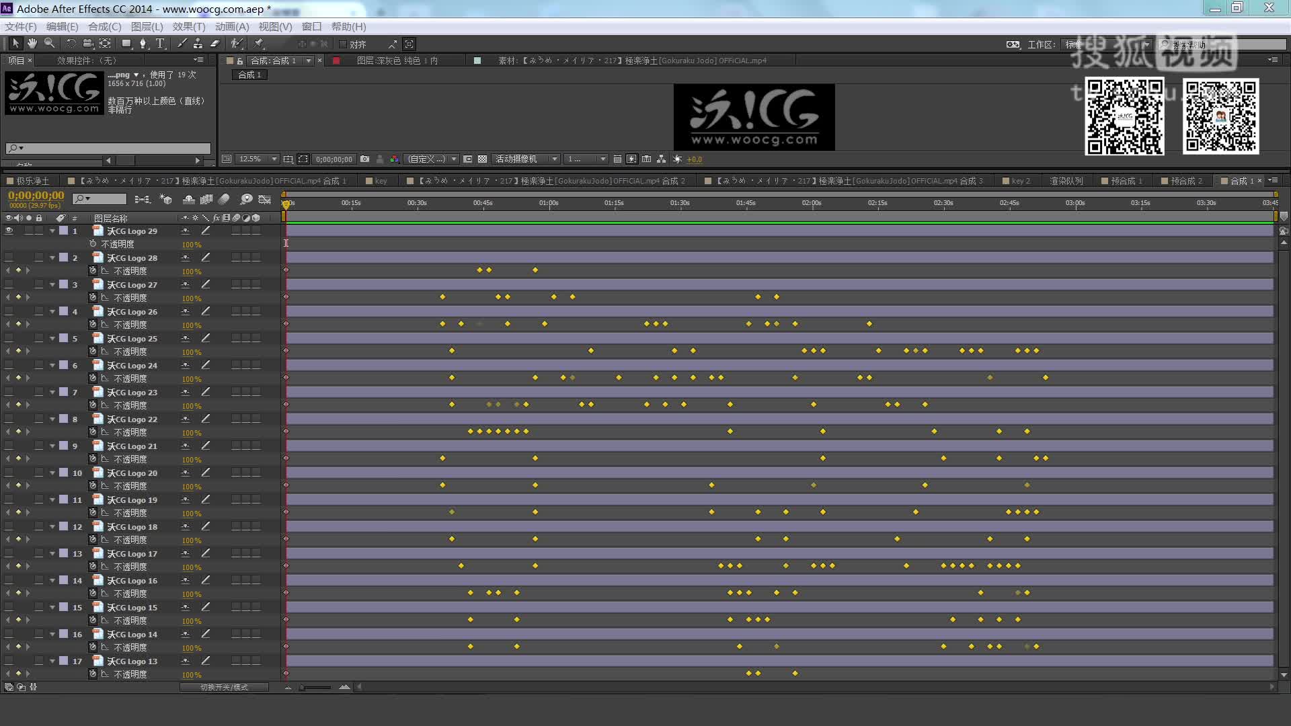The image size is (1291, 726).
Task: Select the Roto Brush tool
Action: pyautogui.click(x=237, y=44)
